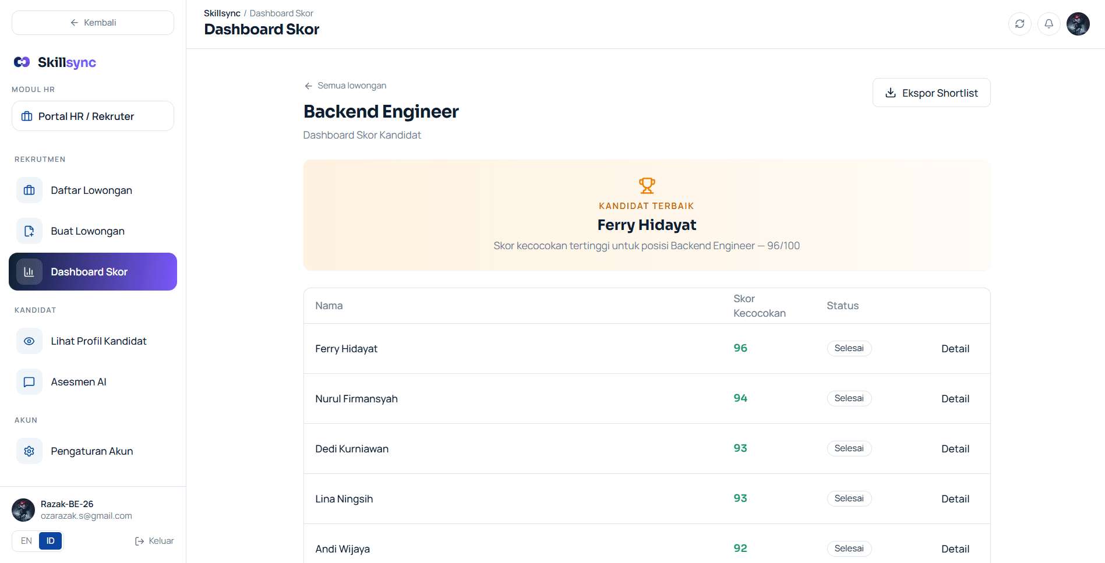Sign out with the Keluar text
This screenshot has height=563, width=1105.
tap(161, 541)
